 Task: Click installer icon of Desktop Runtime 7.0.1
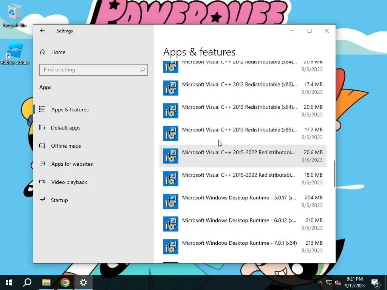(x=171, y=247)
